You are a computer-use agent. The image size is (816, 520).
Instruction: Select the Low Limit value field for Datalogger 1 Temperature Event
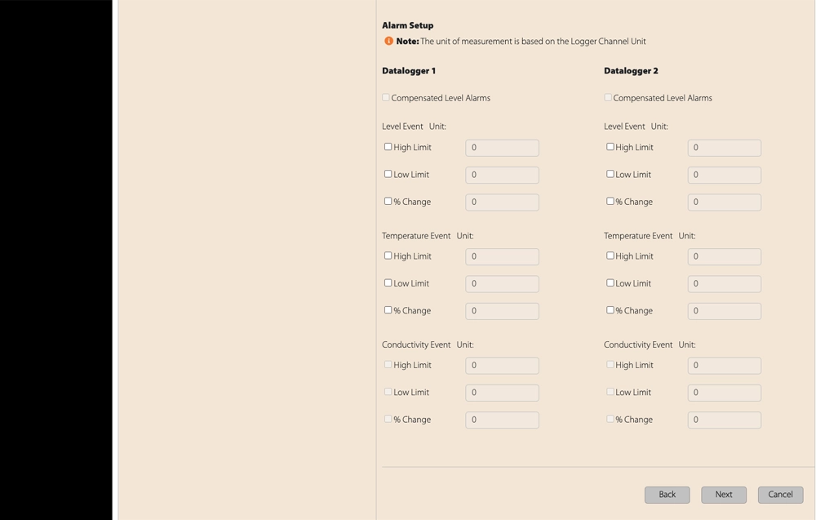tap(502, 283)
